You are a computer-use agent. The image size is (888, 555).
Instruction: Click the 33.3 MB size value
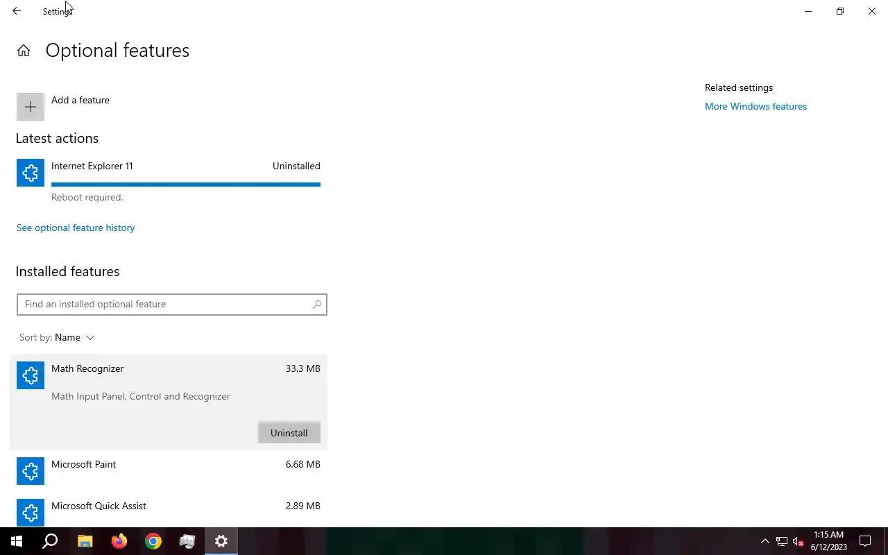click(302, 368)
